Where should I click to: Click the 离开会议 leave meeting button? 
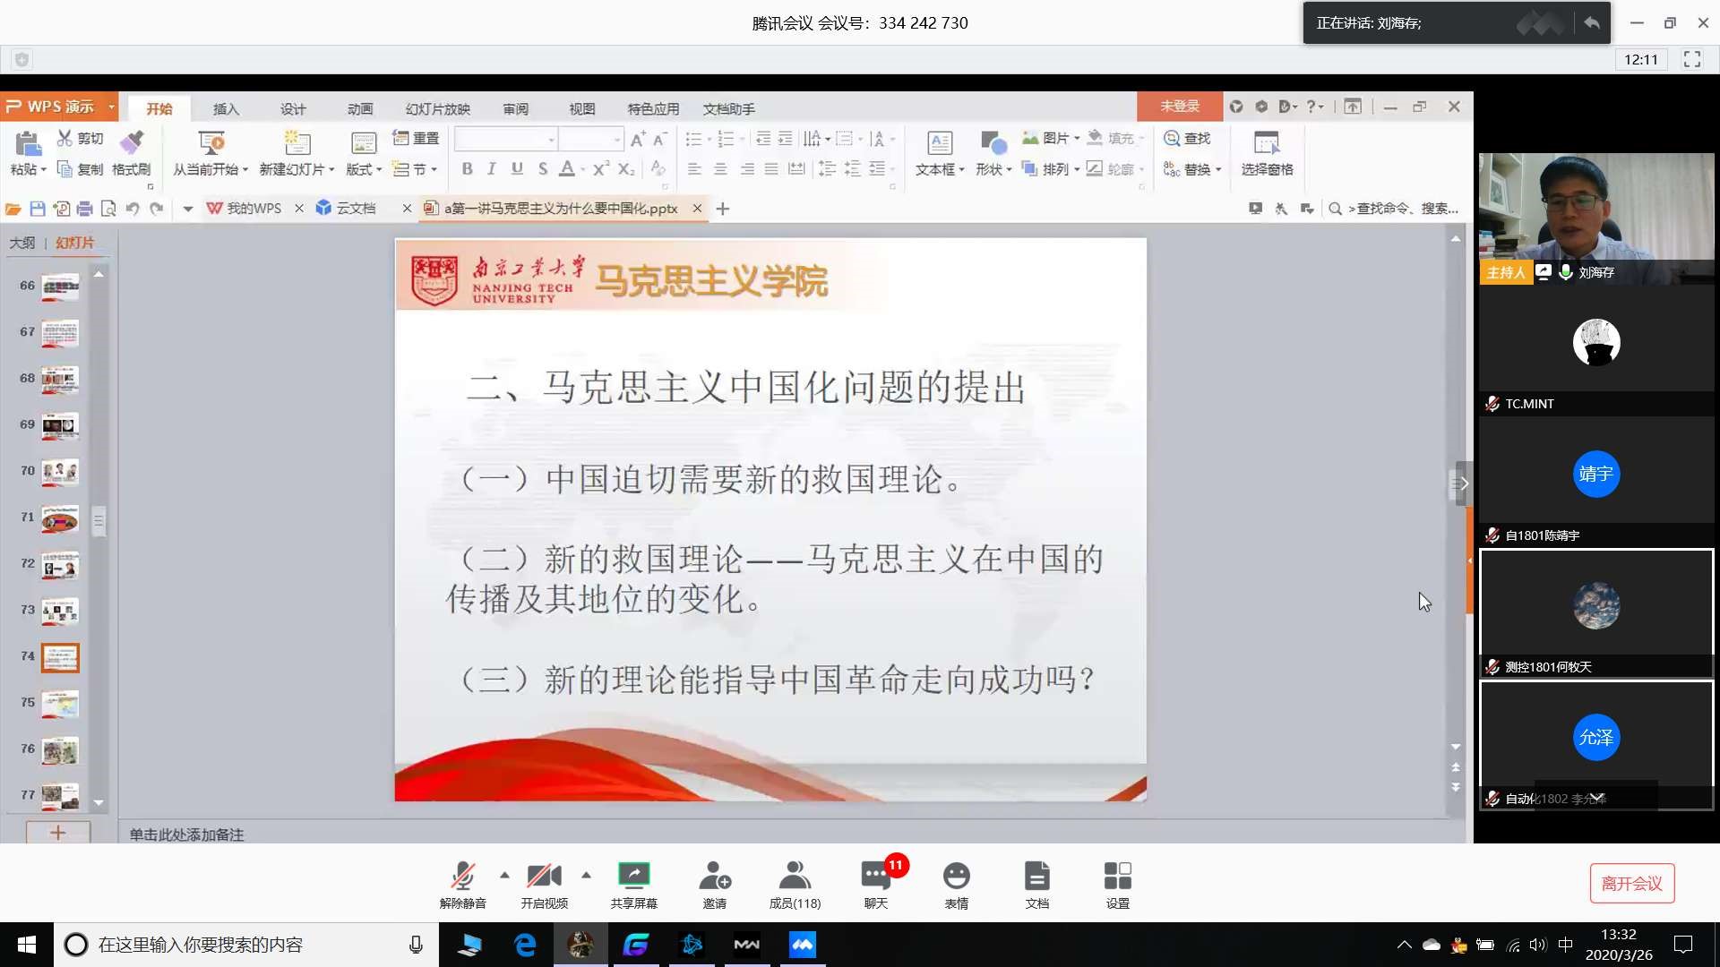(x=1631, y=884)
